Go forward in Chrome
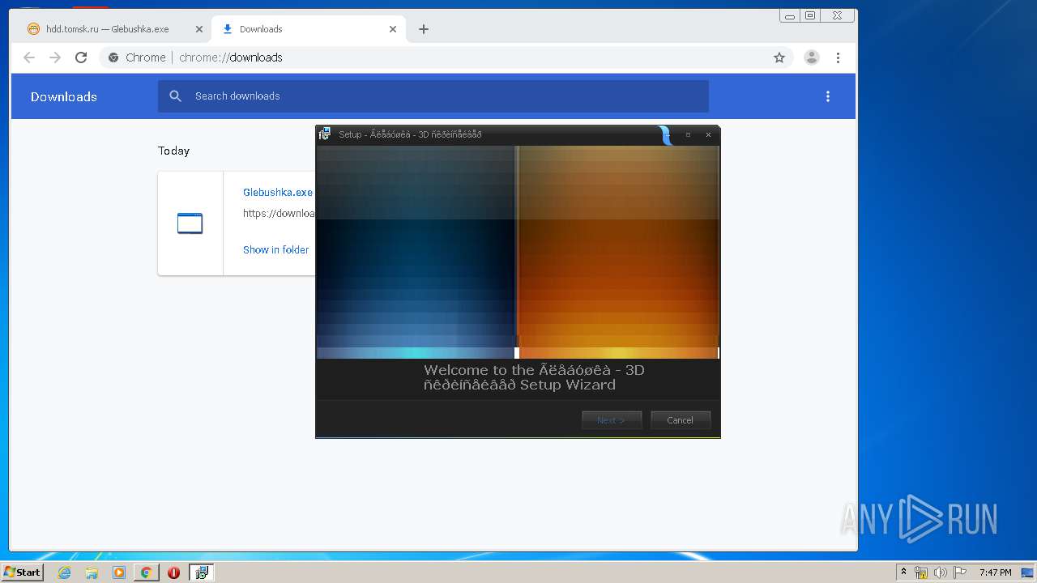This screenshot has width=1037, height=583. (x=55, y=57)
